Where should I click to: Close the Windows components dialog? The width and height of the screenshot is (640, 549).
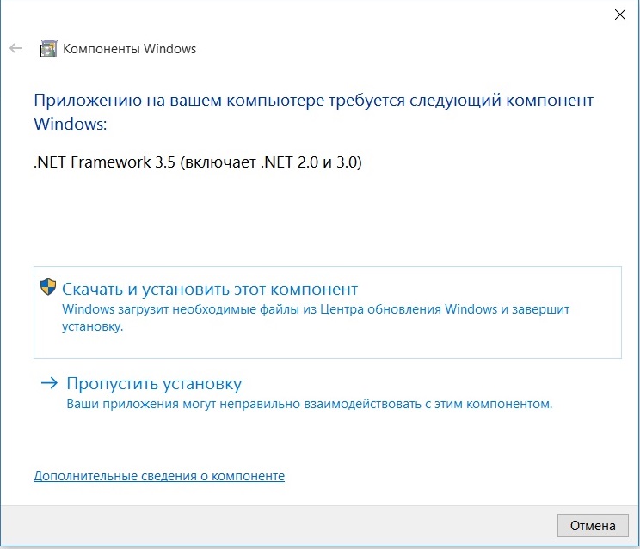(620, 15)
